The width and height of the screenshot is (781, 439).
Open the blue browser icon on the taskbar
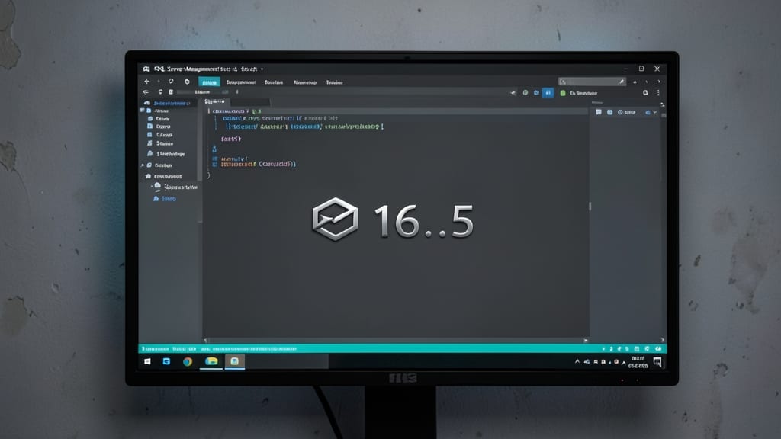(166, 362)
